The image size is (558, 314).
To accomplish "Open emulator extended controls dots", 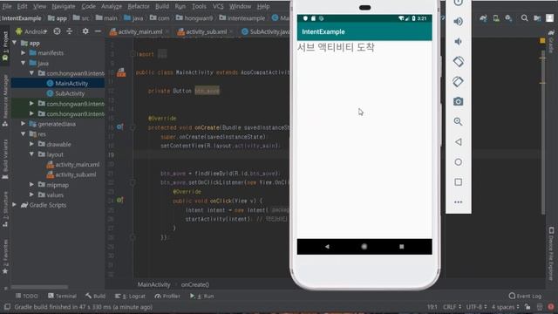I will pos(458,201).
